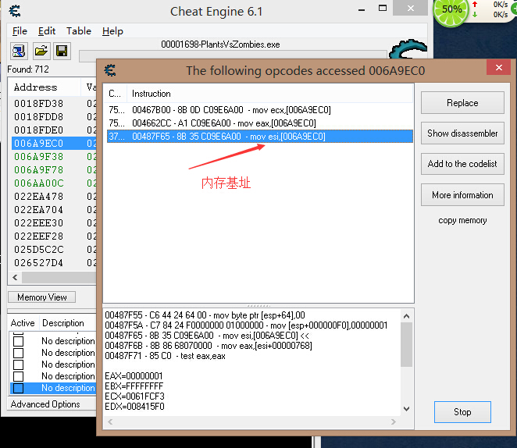517x448 pixels.
Task: Click address list scroll left arrow
Action: (x=15, y=277)
